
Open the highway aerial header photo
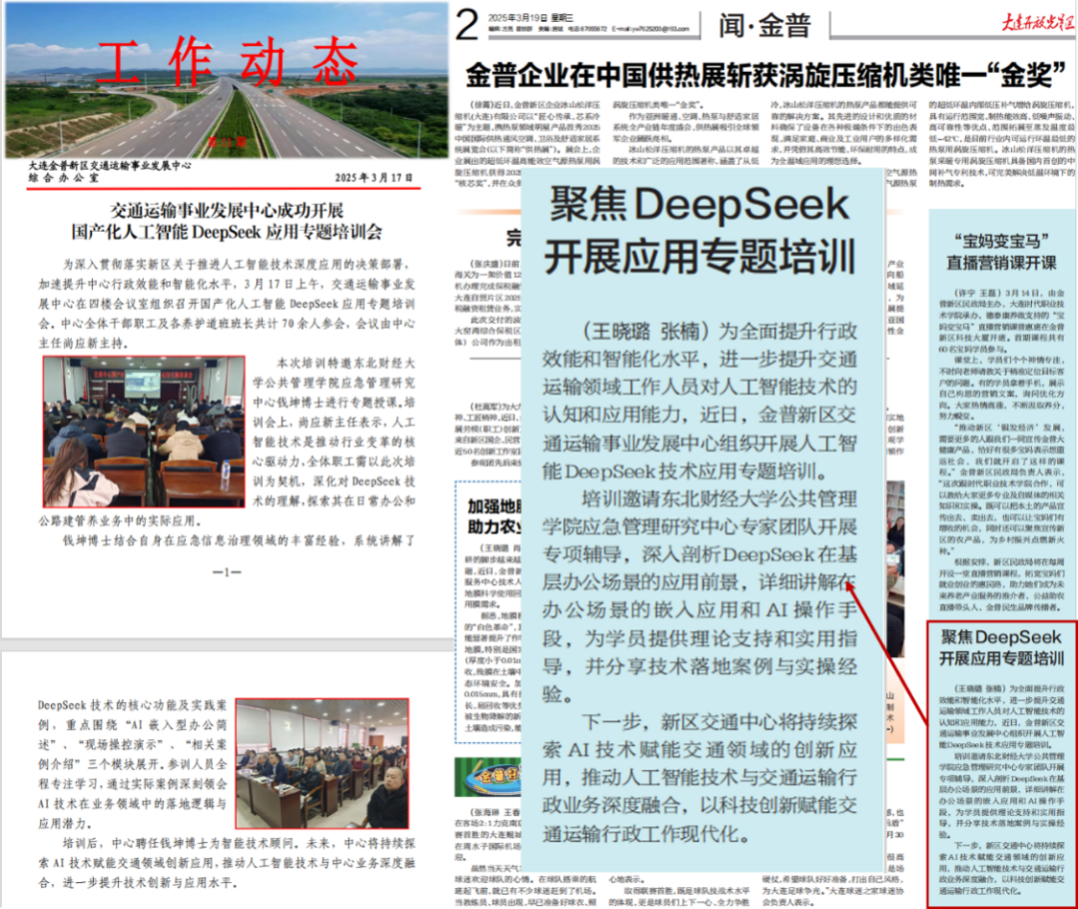coord(227,80)
